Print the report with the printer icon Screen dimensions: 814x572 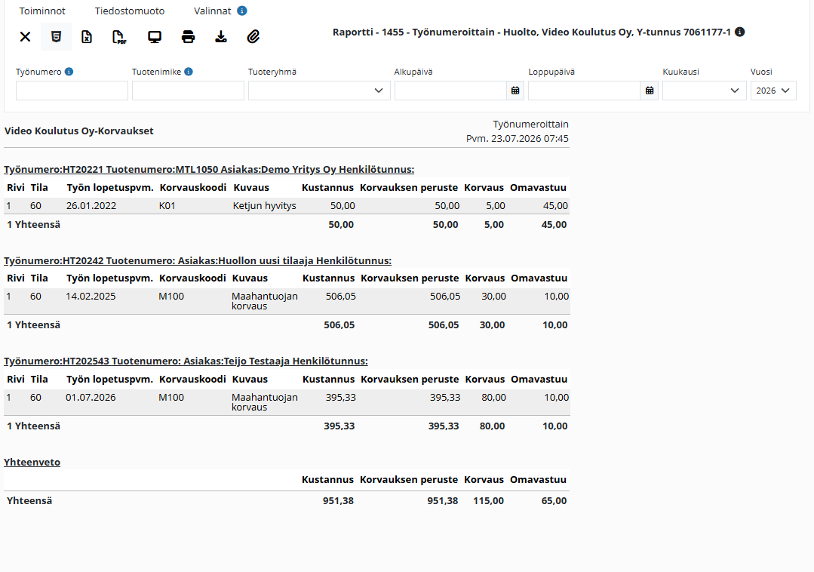pyautogui.click(x=188, y=37)
